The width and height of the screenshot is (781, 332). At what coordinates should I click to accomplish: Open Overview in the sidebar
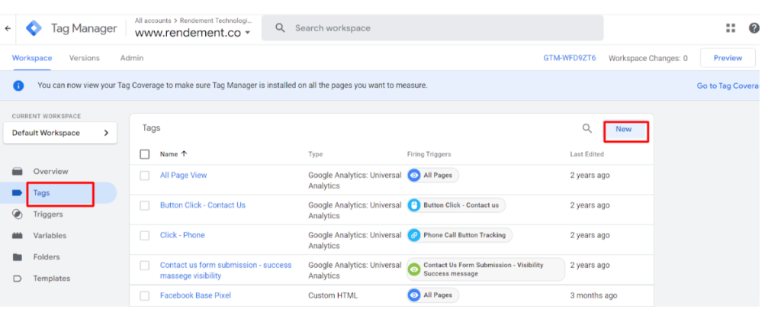click(50, 172)
